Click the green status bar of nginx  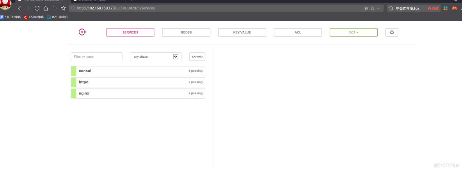point(73,94)
